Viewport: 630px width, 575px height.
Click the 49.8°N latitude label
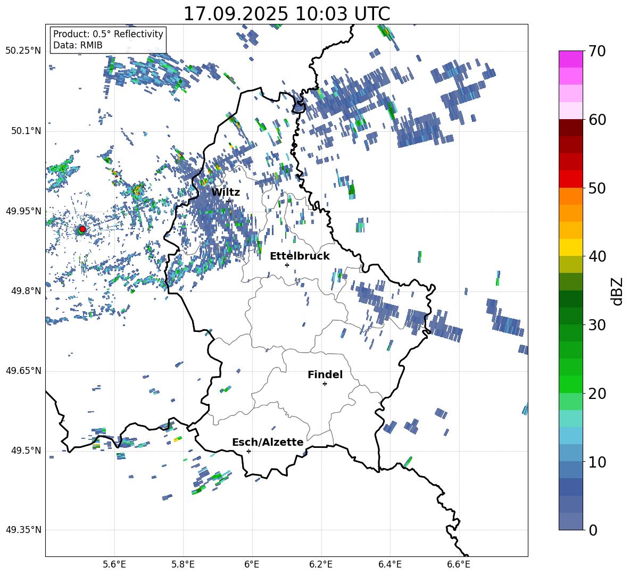pyautogui.click(x=26, y=291)
